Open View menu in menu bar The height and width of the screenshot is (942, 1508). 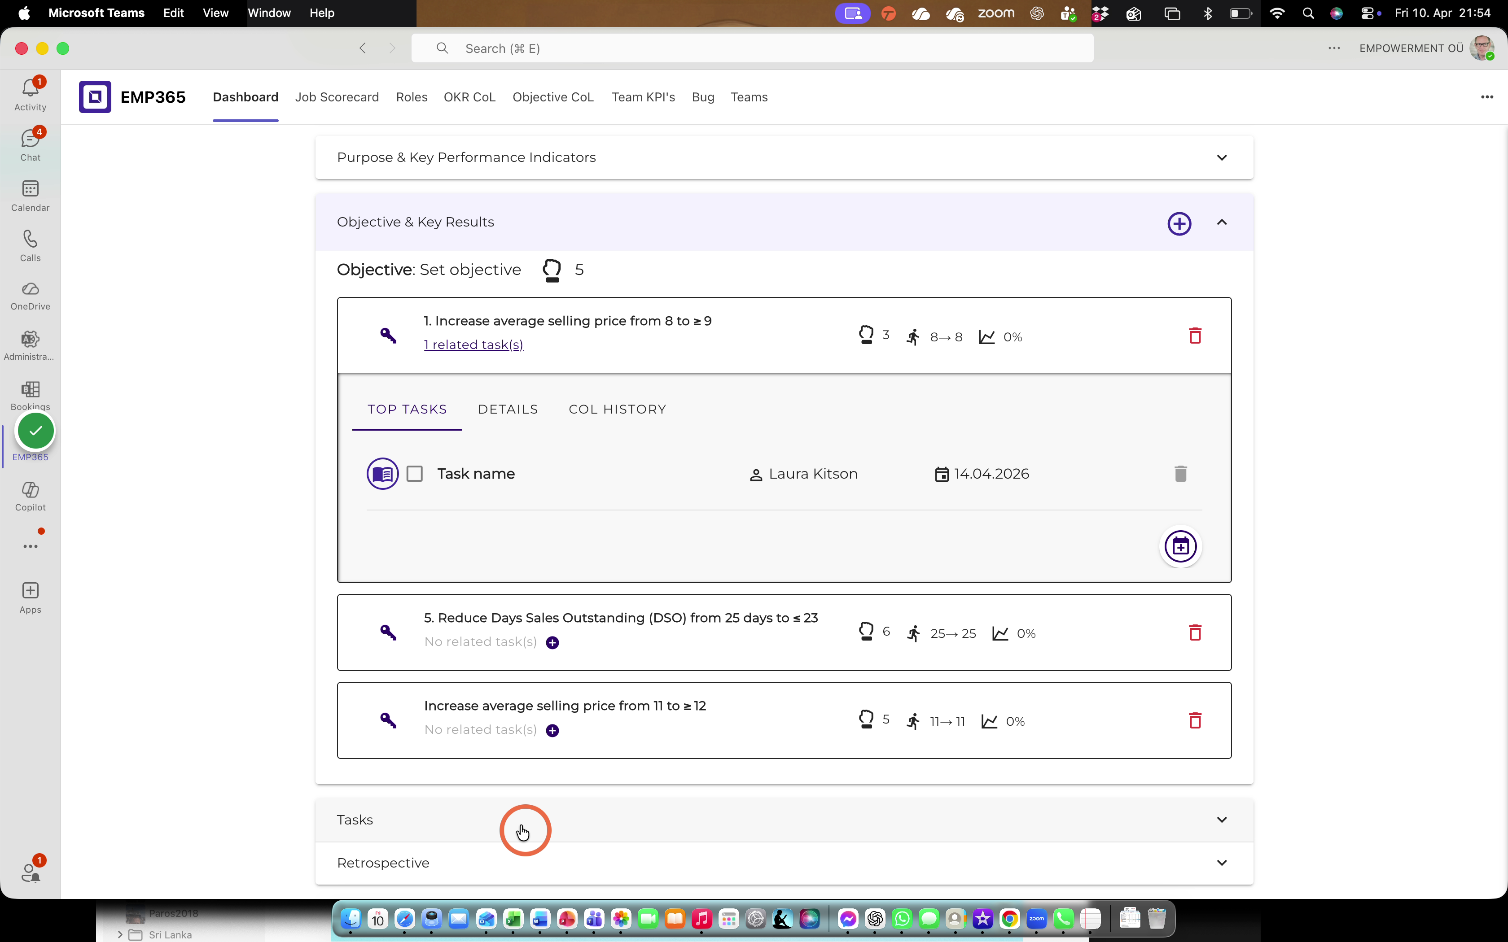tap(215, 13)
